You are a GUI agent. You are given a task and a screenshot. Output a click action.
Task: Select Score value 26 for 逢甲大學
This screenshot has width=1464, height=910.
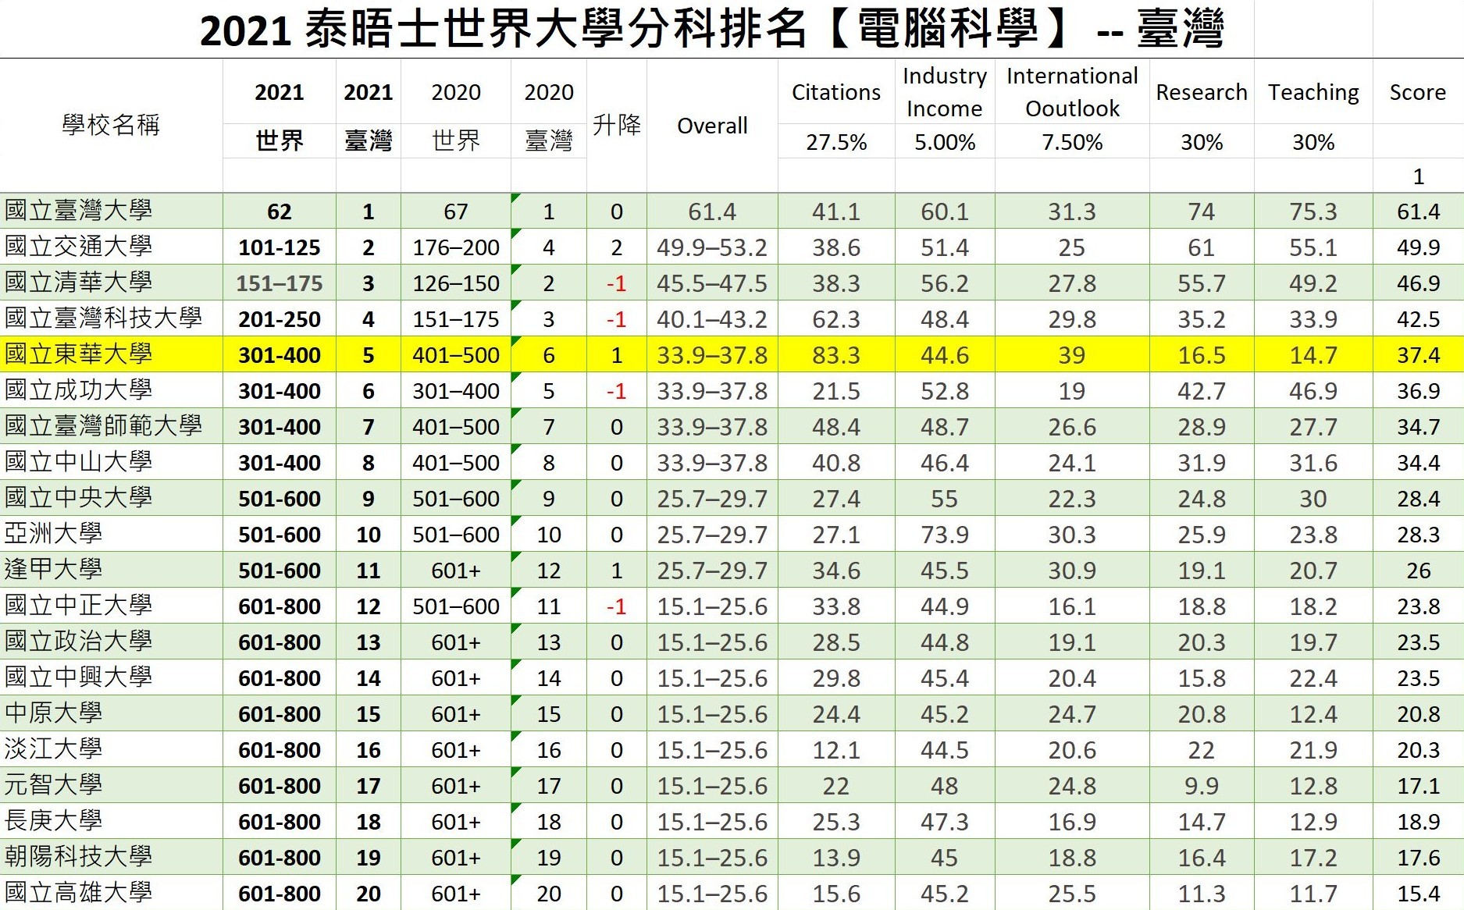(x=1418, y=570)
